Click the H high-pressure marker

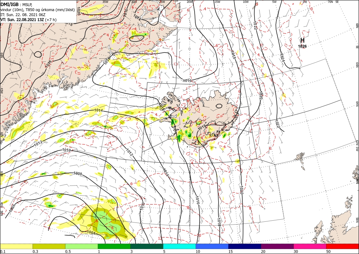(x=302, y=40)
